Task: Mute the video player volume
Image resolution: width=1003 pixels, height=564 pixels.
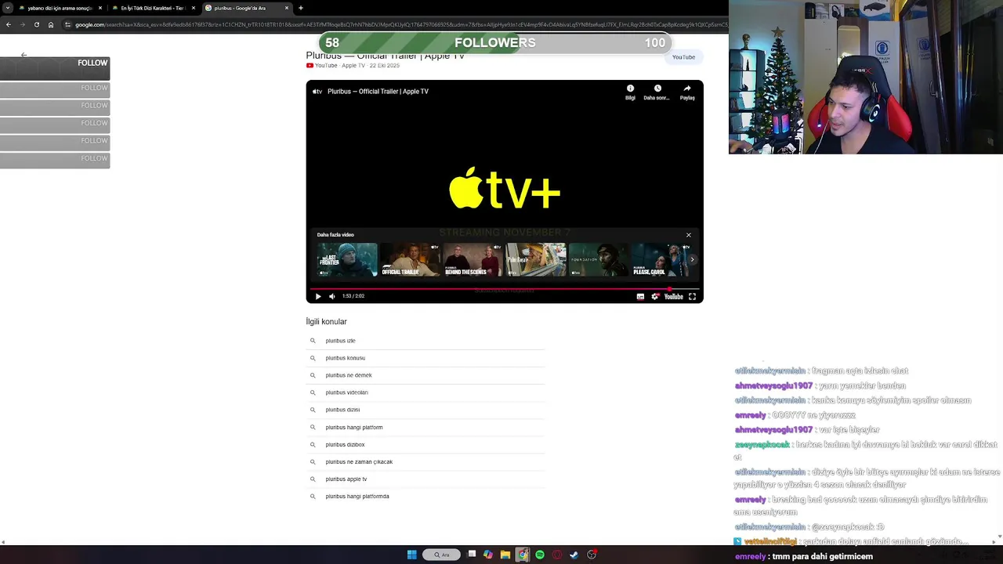Action: coord(332,296)
